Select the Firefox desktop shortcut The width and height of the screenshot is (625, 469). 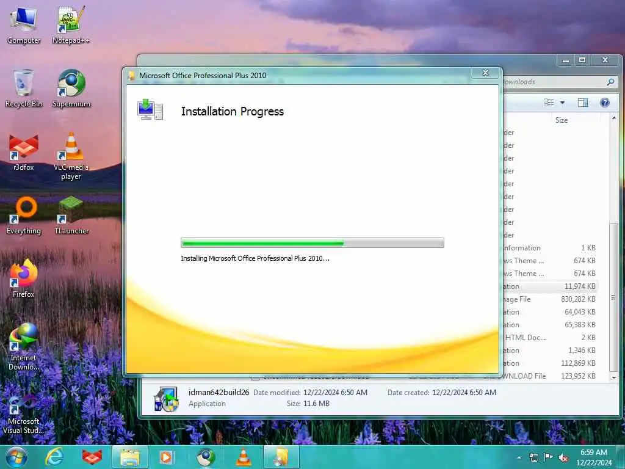pyautogui.click(x=24, y=278)
